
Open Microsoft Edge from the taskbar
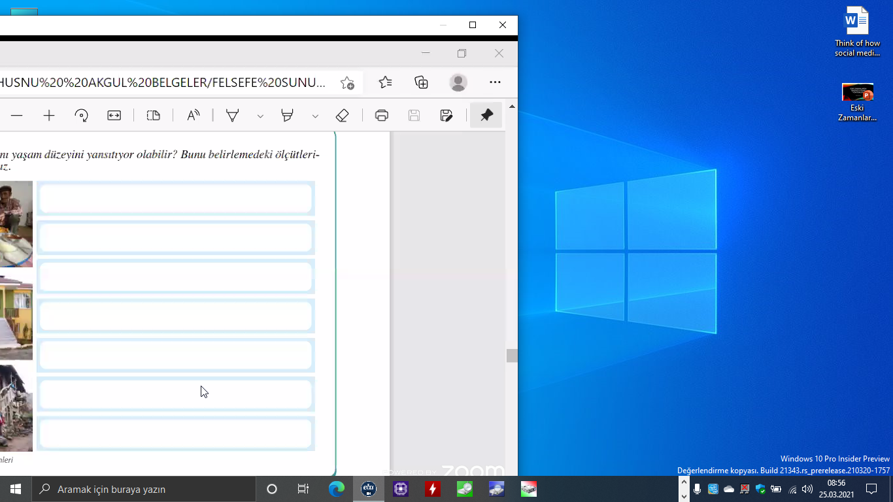pos(336,489)
